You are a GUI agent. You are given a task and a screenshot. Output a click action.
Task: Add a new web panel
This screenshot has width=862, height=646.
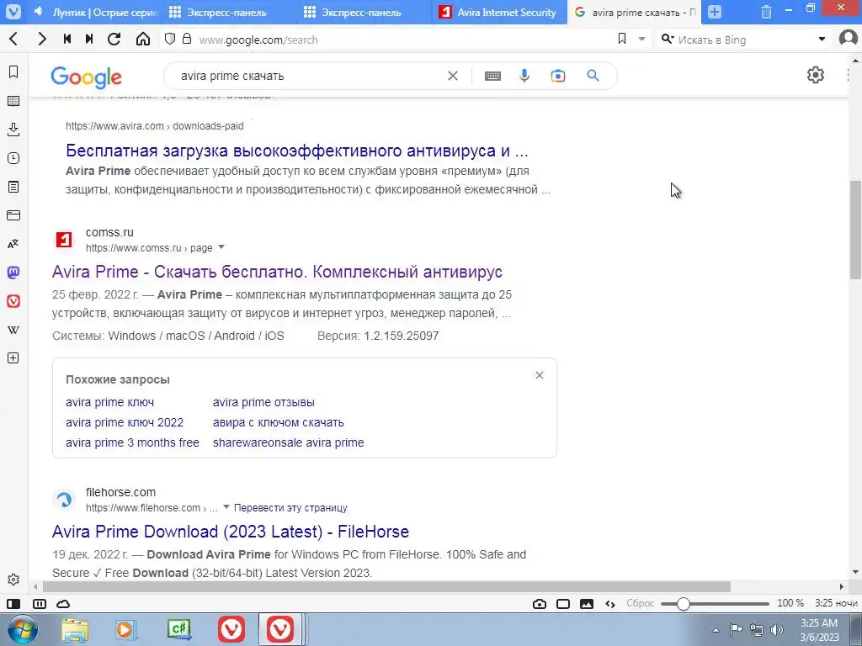tap(13, 358)
